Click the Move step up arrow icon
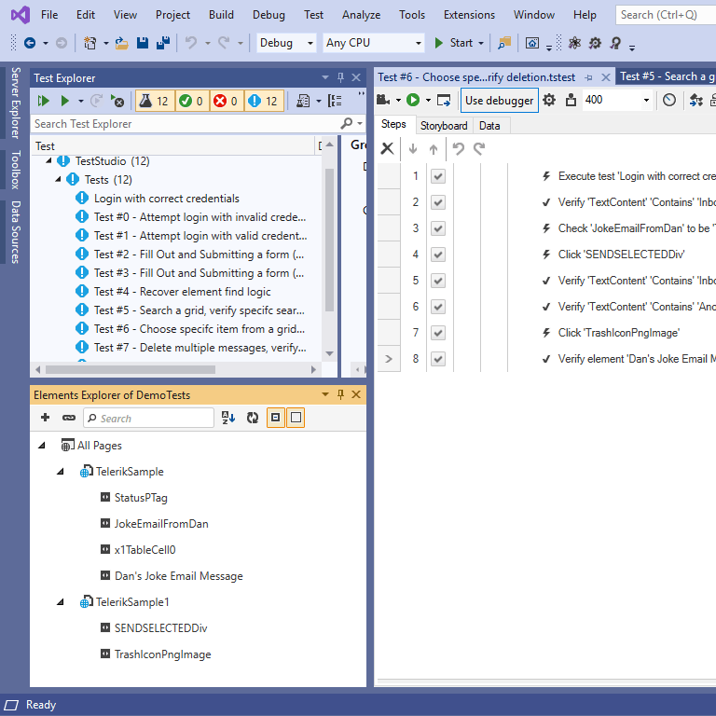Image resolution: width=716 pixels, height=716 pixels. (434, 149)
